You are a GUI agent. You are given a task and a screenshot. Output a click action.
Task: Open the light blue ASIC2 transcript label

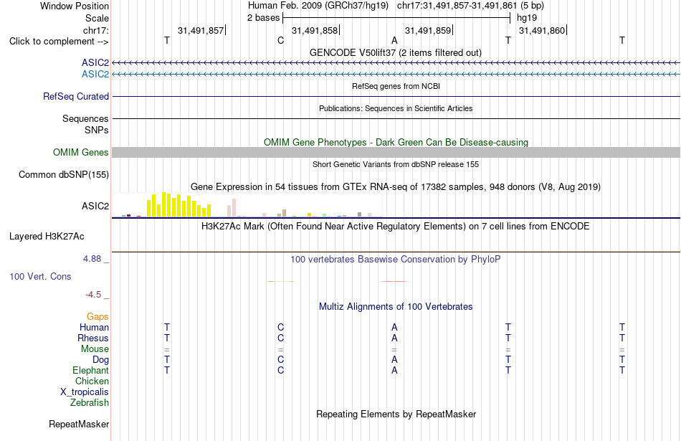tap(95, 75)
